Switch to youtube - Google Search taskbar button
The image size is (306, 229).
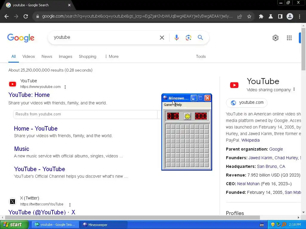[55, 225]
